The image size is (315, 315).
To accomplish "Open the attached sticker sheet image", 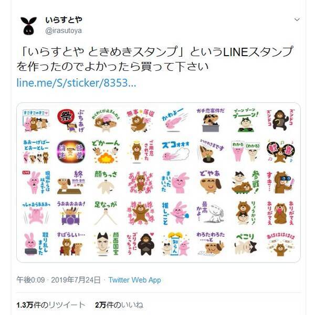I will click(x=159, y=182).
